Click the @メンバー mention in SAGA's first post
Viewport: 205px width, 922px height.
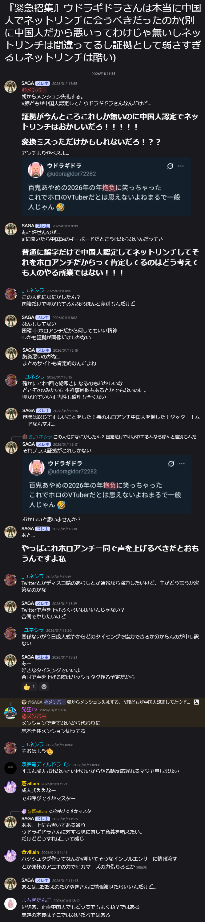click(x=34, y=90)
